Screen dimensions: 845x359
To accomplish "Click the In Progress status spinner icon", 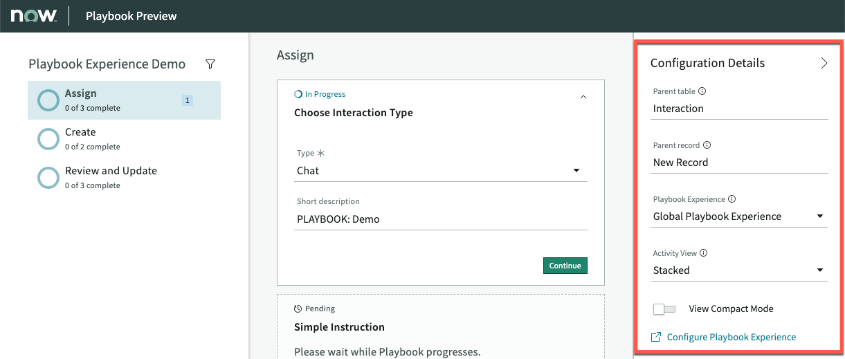I will 298,94.
